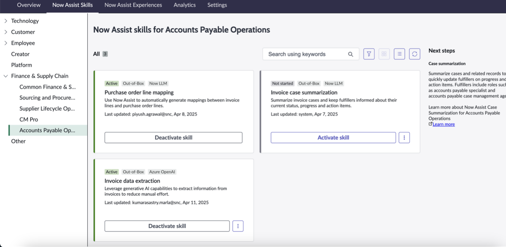Expand the Technology tree node

tap(5, 21)
